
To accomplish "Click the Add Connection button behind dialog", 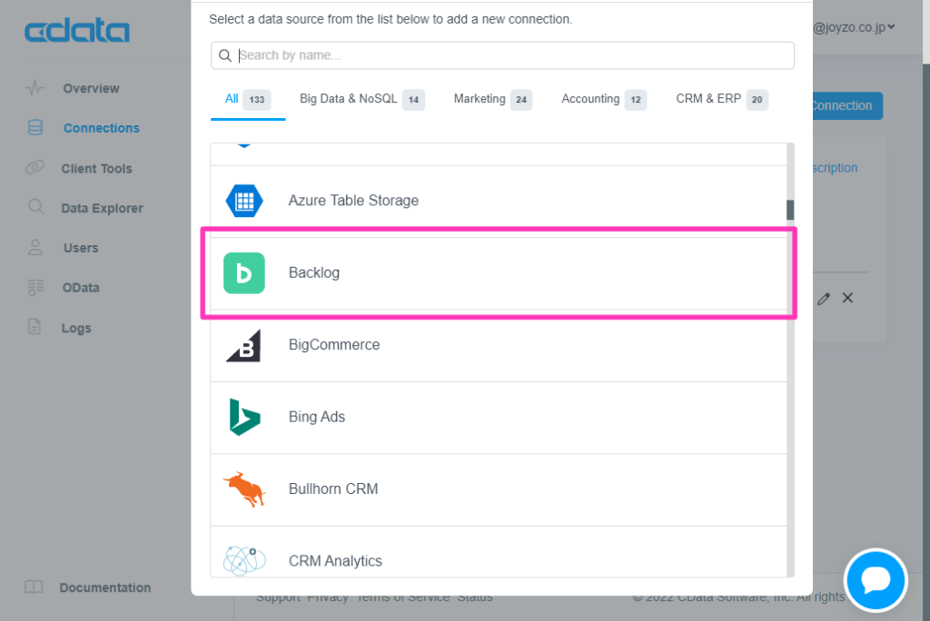I will (847, 105).
